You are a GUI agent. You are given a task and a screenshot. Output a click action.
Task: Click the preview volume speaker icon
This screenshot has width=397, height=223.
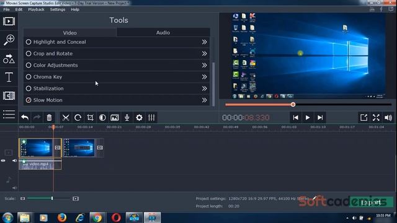[388, 118]
